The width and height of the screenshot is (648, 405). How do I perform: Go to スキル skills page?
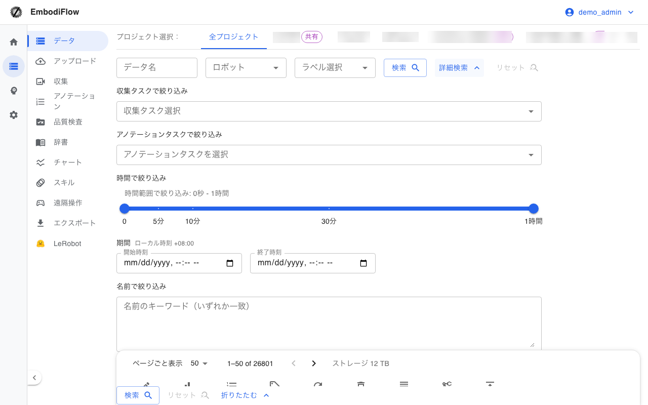coord(68,183)
